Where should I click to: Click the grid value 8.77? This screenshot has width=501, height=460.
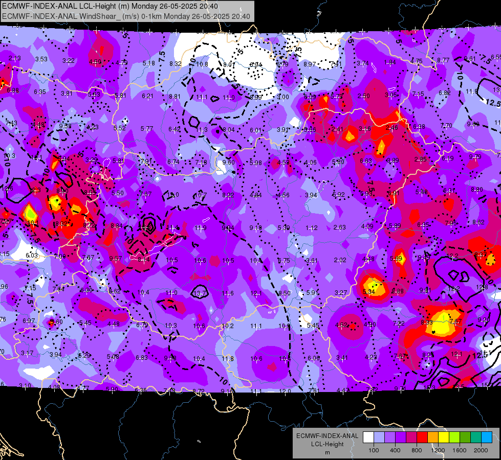pos(443,60)
